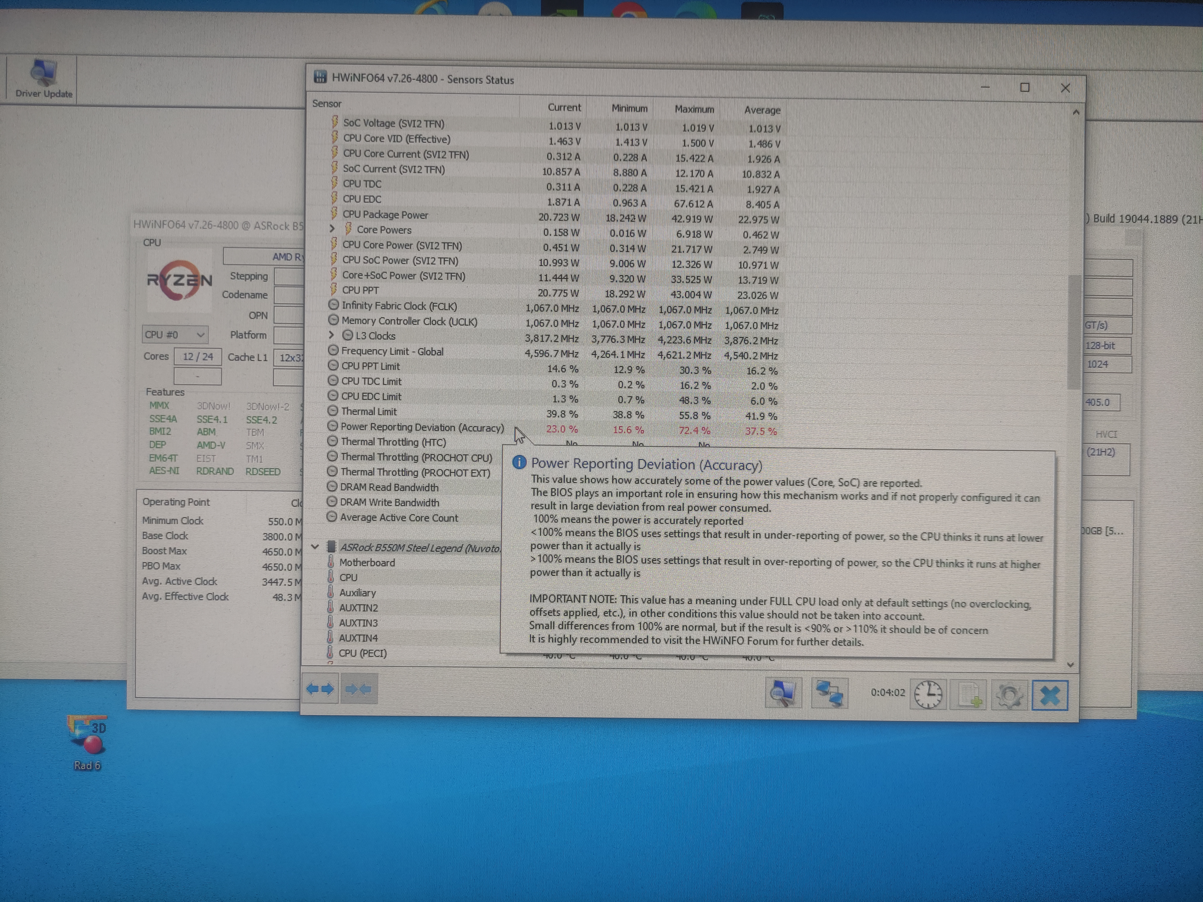Screen dimensions: 1203x902
Task: Expand the L3 Clocks group
Action: [x=331, y=335]
